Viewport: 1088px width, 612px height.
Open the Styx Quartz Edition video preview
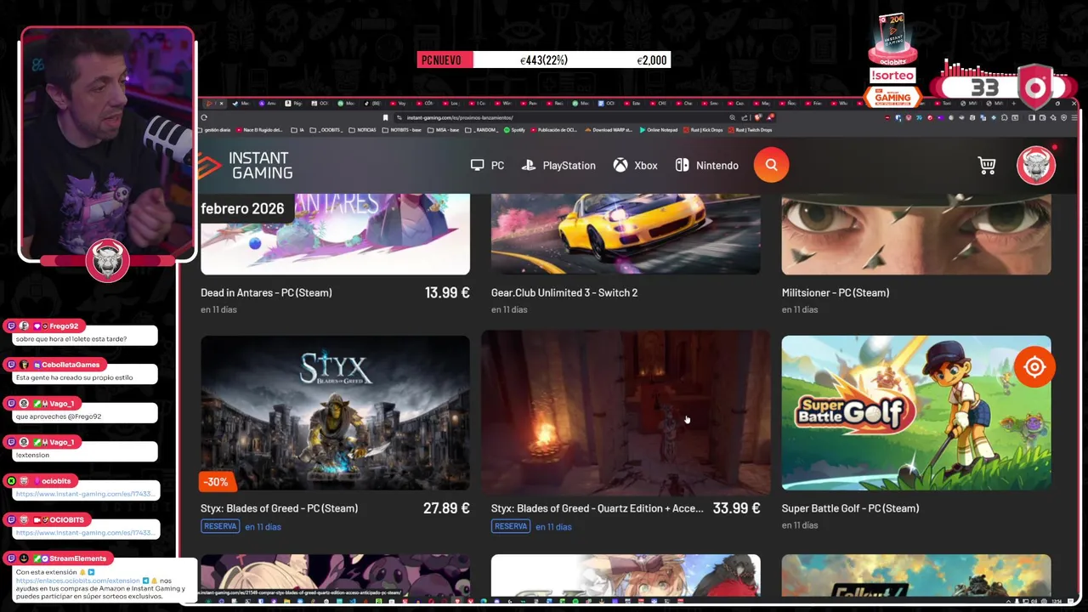point(626,412)
